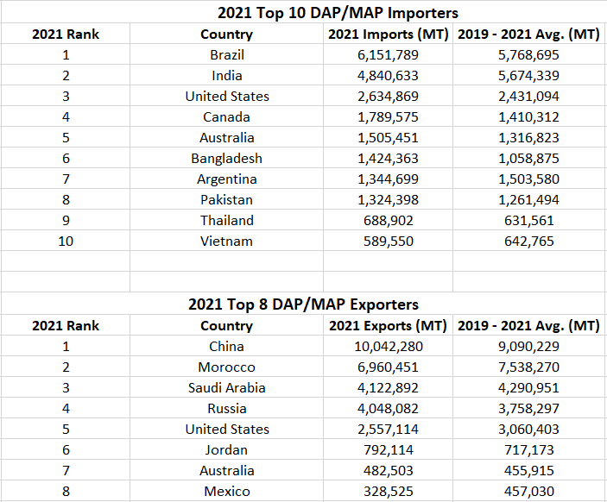Select the value 1,505,451

coord(389,138)
